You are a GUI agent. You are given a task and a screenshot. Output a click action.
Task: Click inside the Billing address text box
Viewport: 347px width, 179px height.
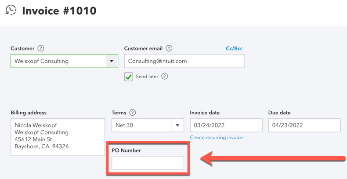58,137
